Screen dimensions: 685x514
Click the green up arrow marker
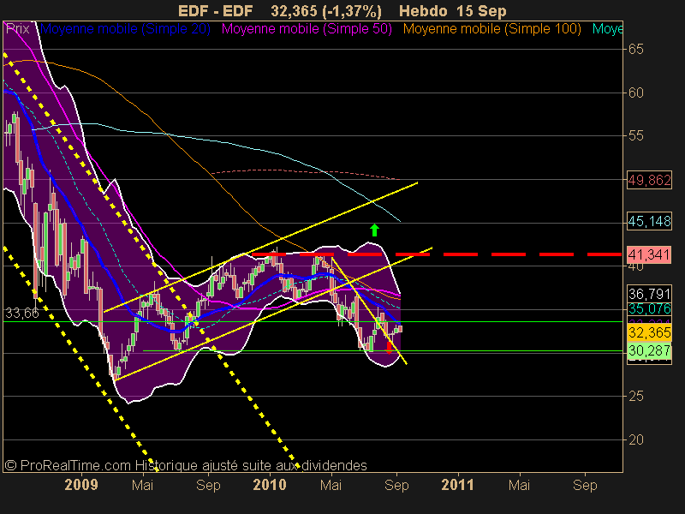[374, 230]
